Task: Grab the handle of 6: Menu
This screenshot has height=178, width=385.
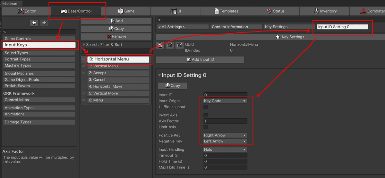Action: coord(84,100)
